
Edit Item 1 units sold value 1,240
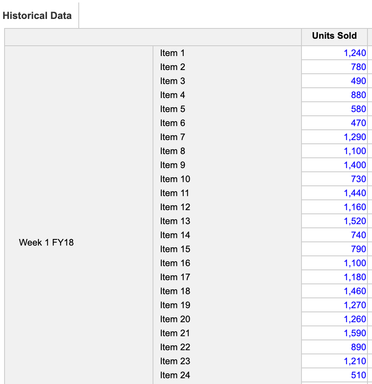click(x=334, y=53)
